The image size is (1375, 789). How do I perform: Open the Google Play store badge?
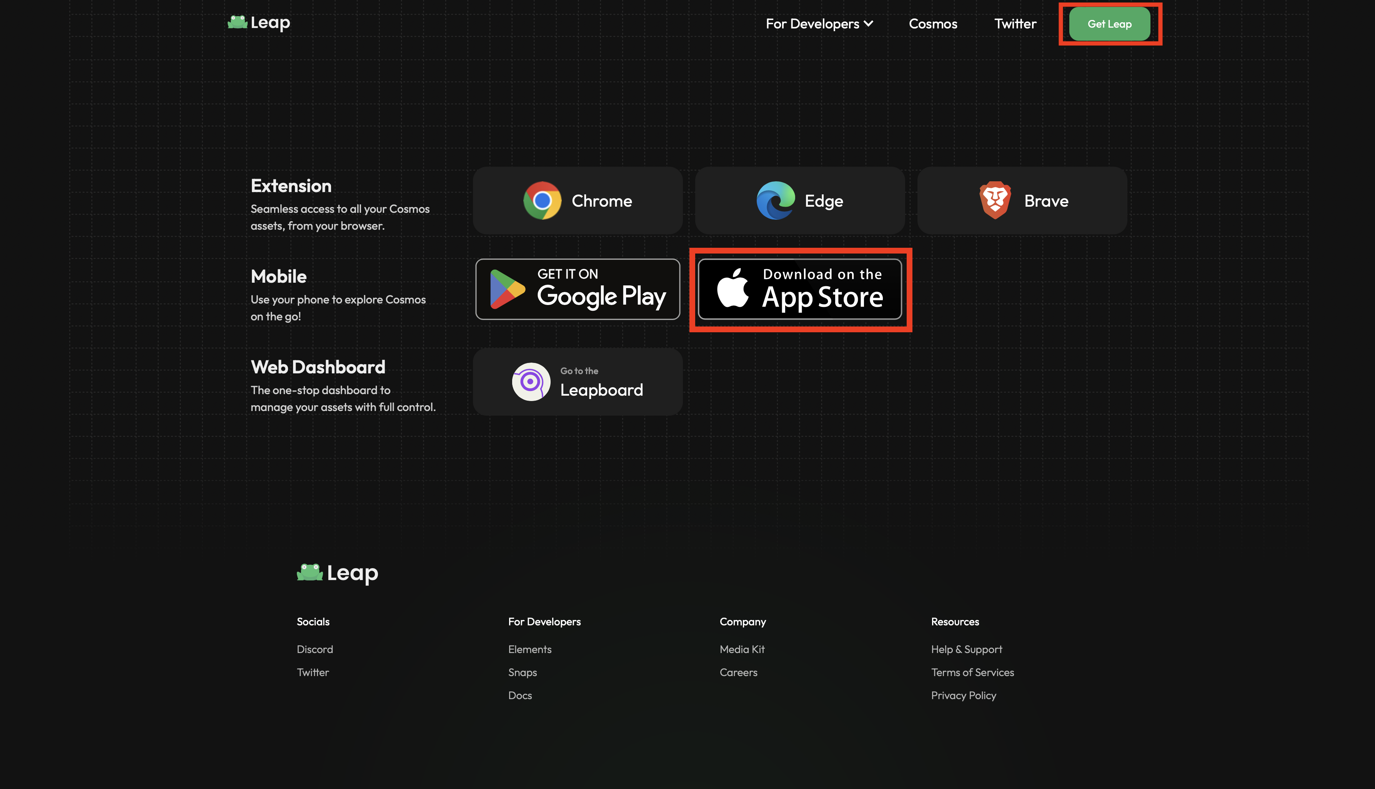click(578, 289)
